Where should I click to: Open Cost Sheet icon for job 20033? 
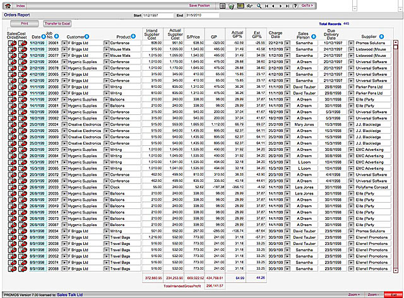point(23,187)
